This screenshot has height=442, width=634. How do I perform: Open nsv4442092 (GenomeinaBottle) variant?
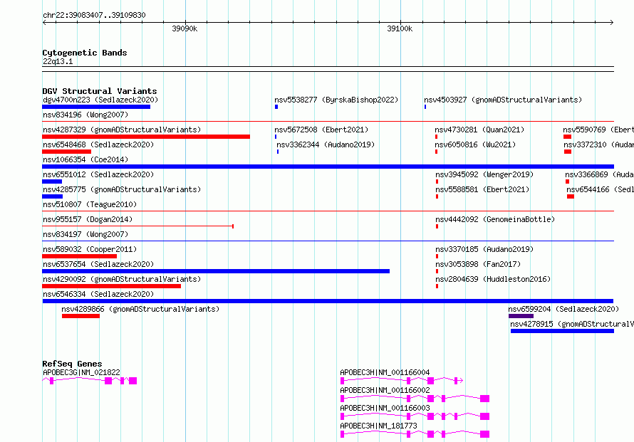pyautogui.click(x=495, y=219)
